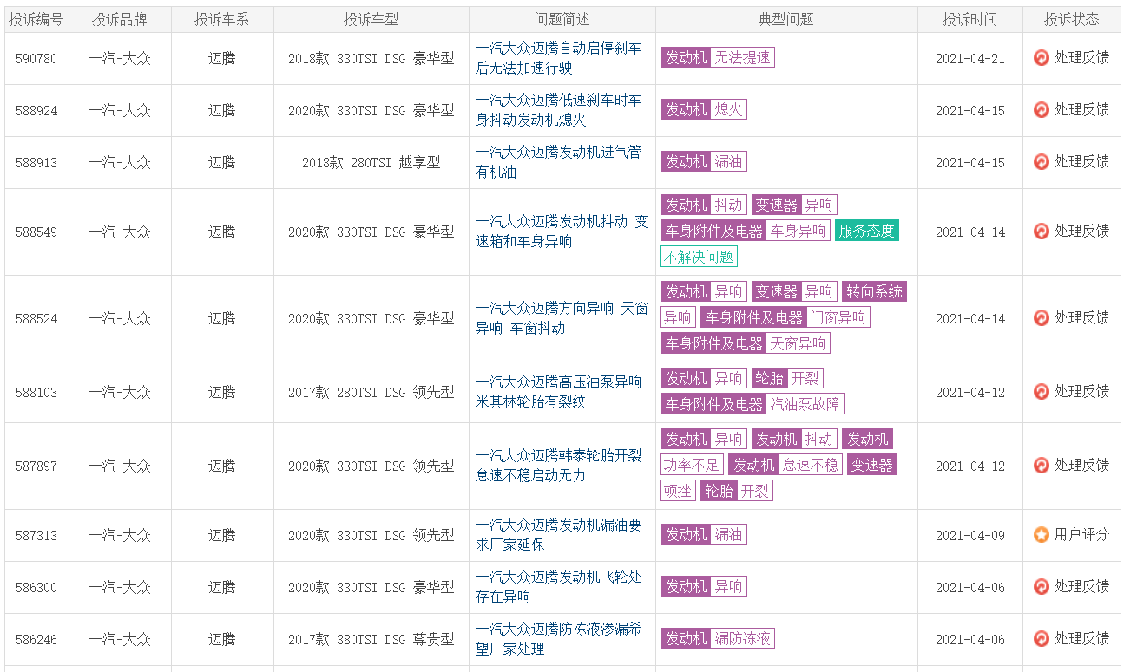This screenshot has height=672, width=1124.
Task: Select model cell 2017款 380TSI DSG 尊贵型
Action: (371, 639)
